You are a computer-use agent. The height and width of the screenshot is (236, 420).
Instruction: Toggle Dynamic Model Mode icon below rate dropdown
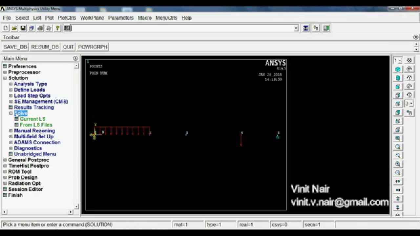pyautogui.click(x=409, y=112)
